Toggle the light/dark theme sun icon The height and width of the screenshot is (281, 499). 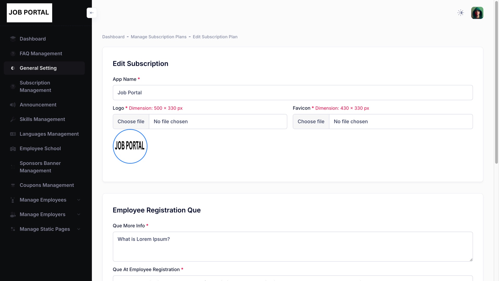[460, 13]
